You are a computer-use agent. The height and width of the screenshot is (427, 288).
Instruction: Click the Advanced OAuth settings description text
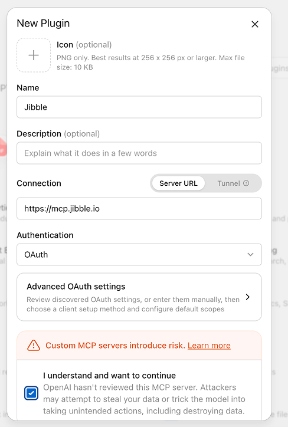point(133,304)
